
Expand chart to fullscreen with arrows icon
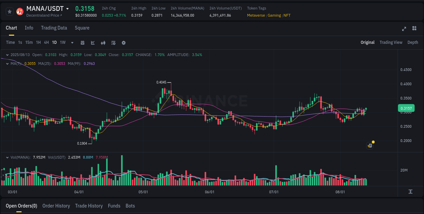point(404,29)
